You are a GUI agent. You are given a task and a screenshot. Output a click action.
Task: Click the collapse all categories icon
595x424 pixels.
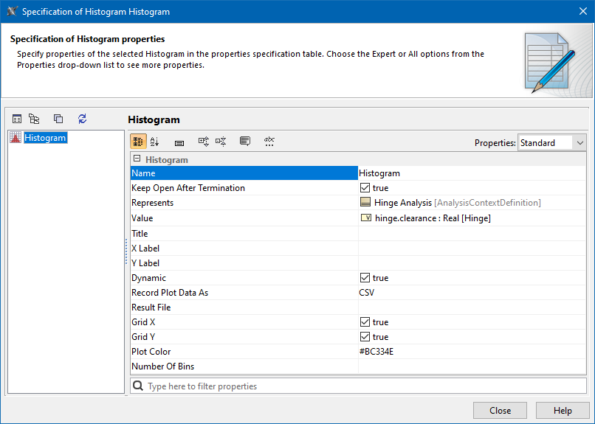[x=221, y=142]
